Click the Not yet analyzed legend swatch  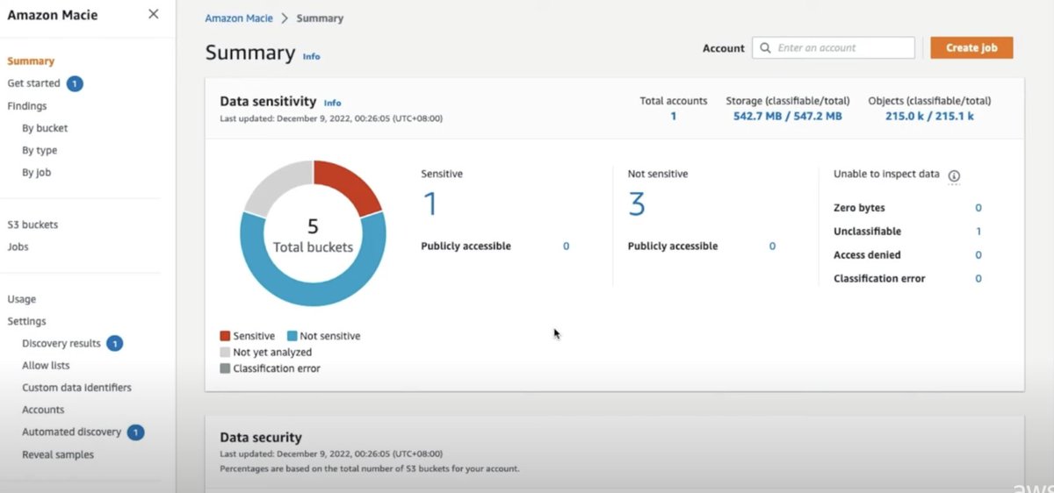pos(225,353)
